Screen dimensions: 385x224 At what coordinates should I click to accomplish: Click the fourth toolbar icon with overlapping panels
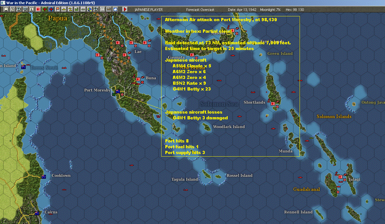25,9
